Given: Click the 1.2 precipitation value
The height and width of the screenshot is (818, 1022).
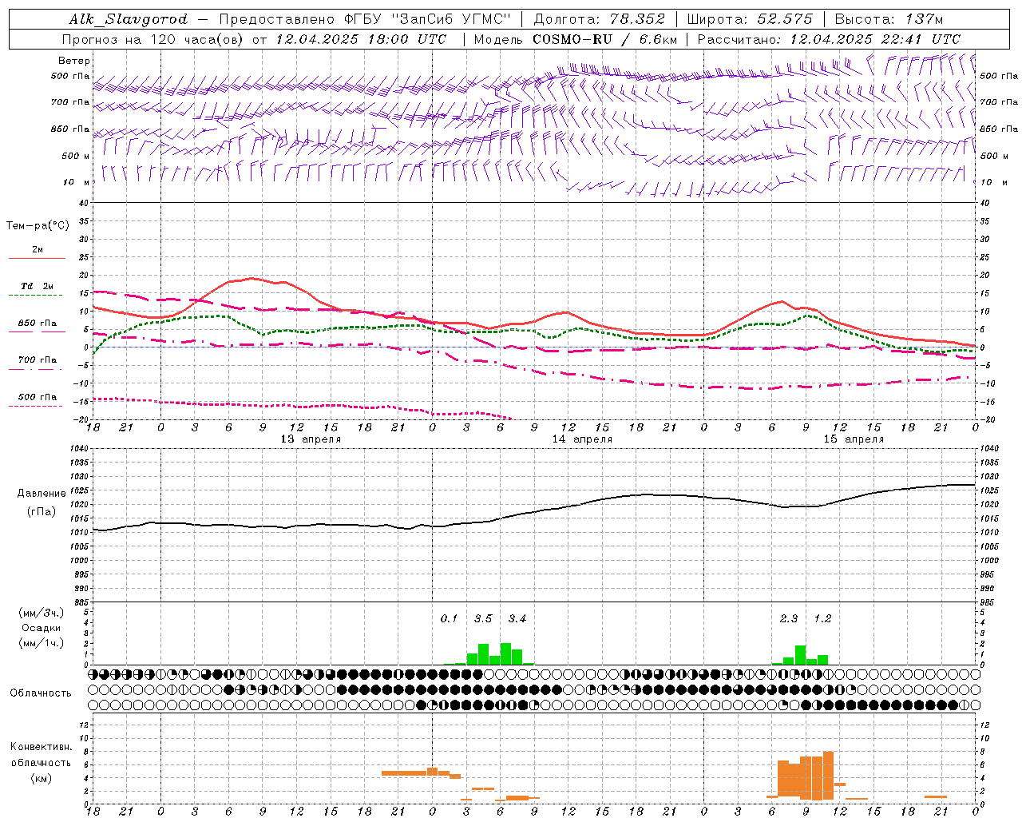Looking at the screenshot, I should point(822,619).
